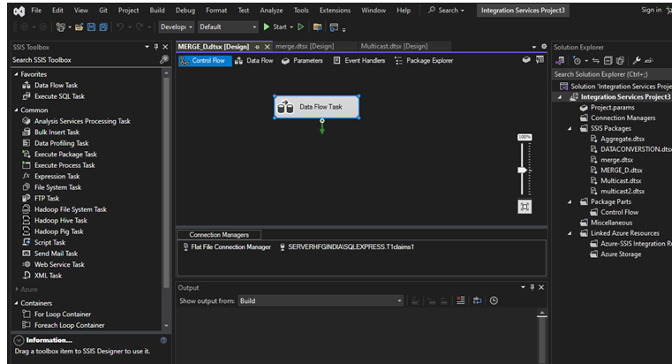This screenshot has height=364, width=672.
Task: Click the SSIS Toolbox search magnifier icon
Action: click(x=163, y=60)
